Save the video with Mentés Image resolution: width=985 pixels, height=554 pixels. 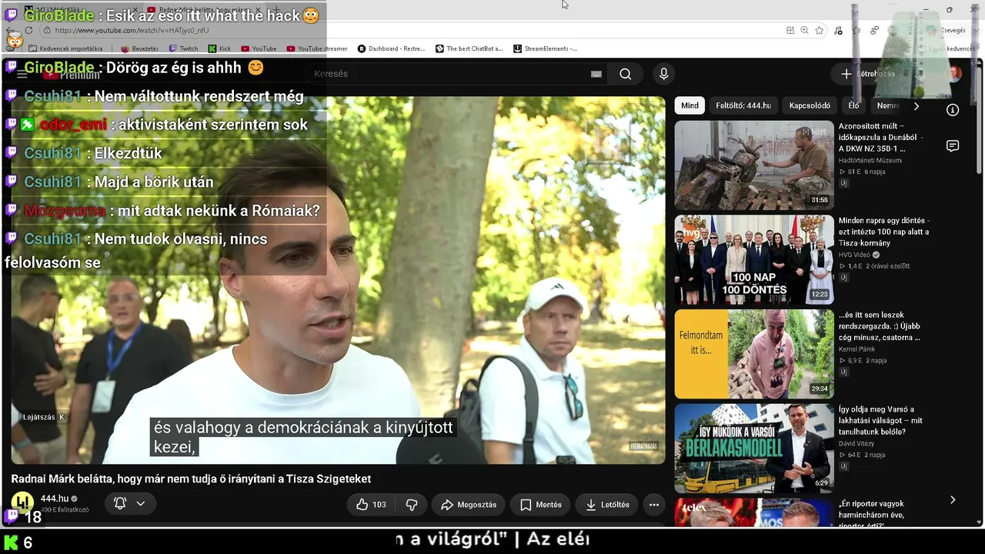click(541, 505)
